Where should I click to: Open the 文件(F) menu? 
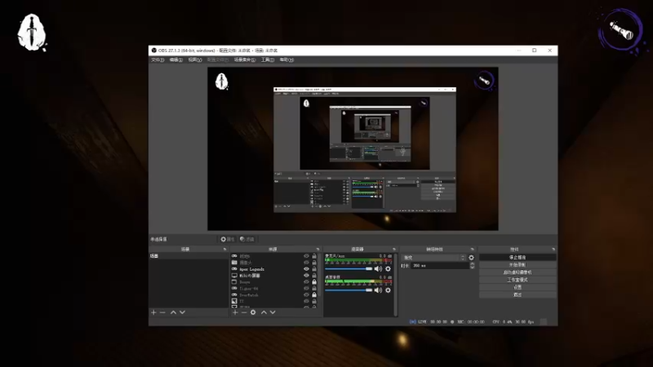coord(158,60)
